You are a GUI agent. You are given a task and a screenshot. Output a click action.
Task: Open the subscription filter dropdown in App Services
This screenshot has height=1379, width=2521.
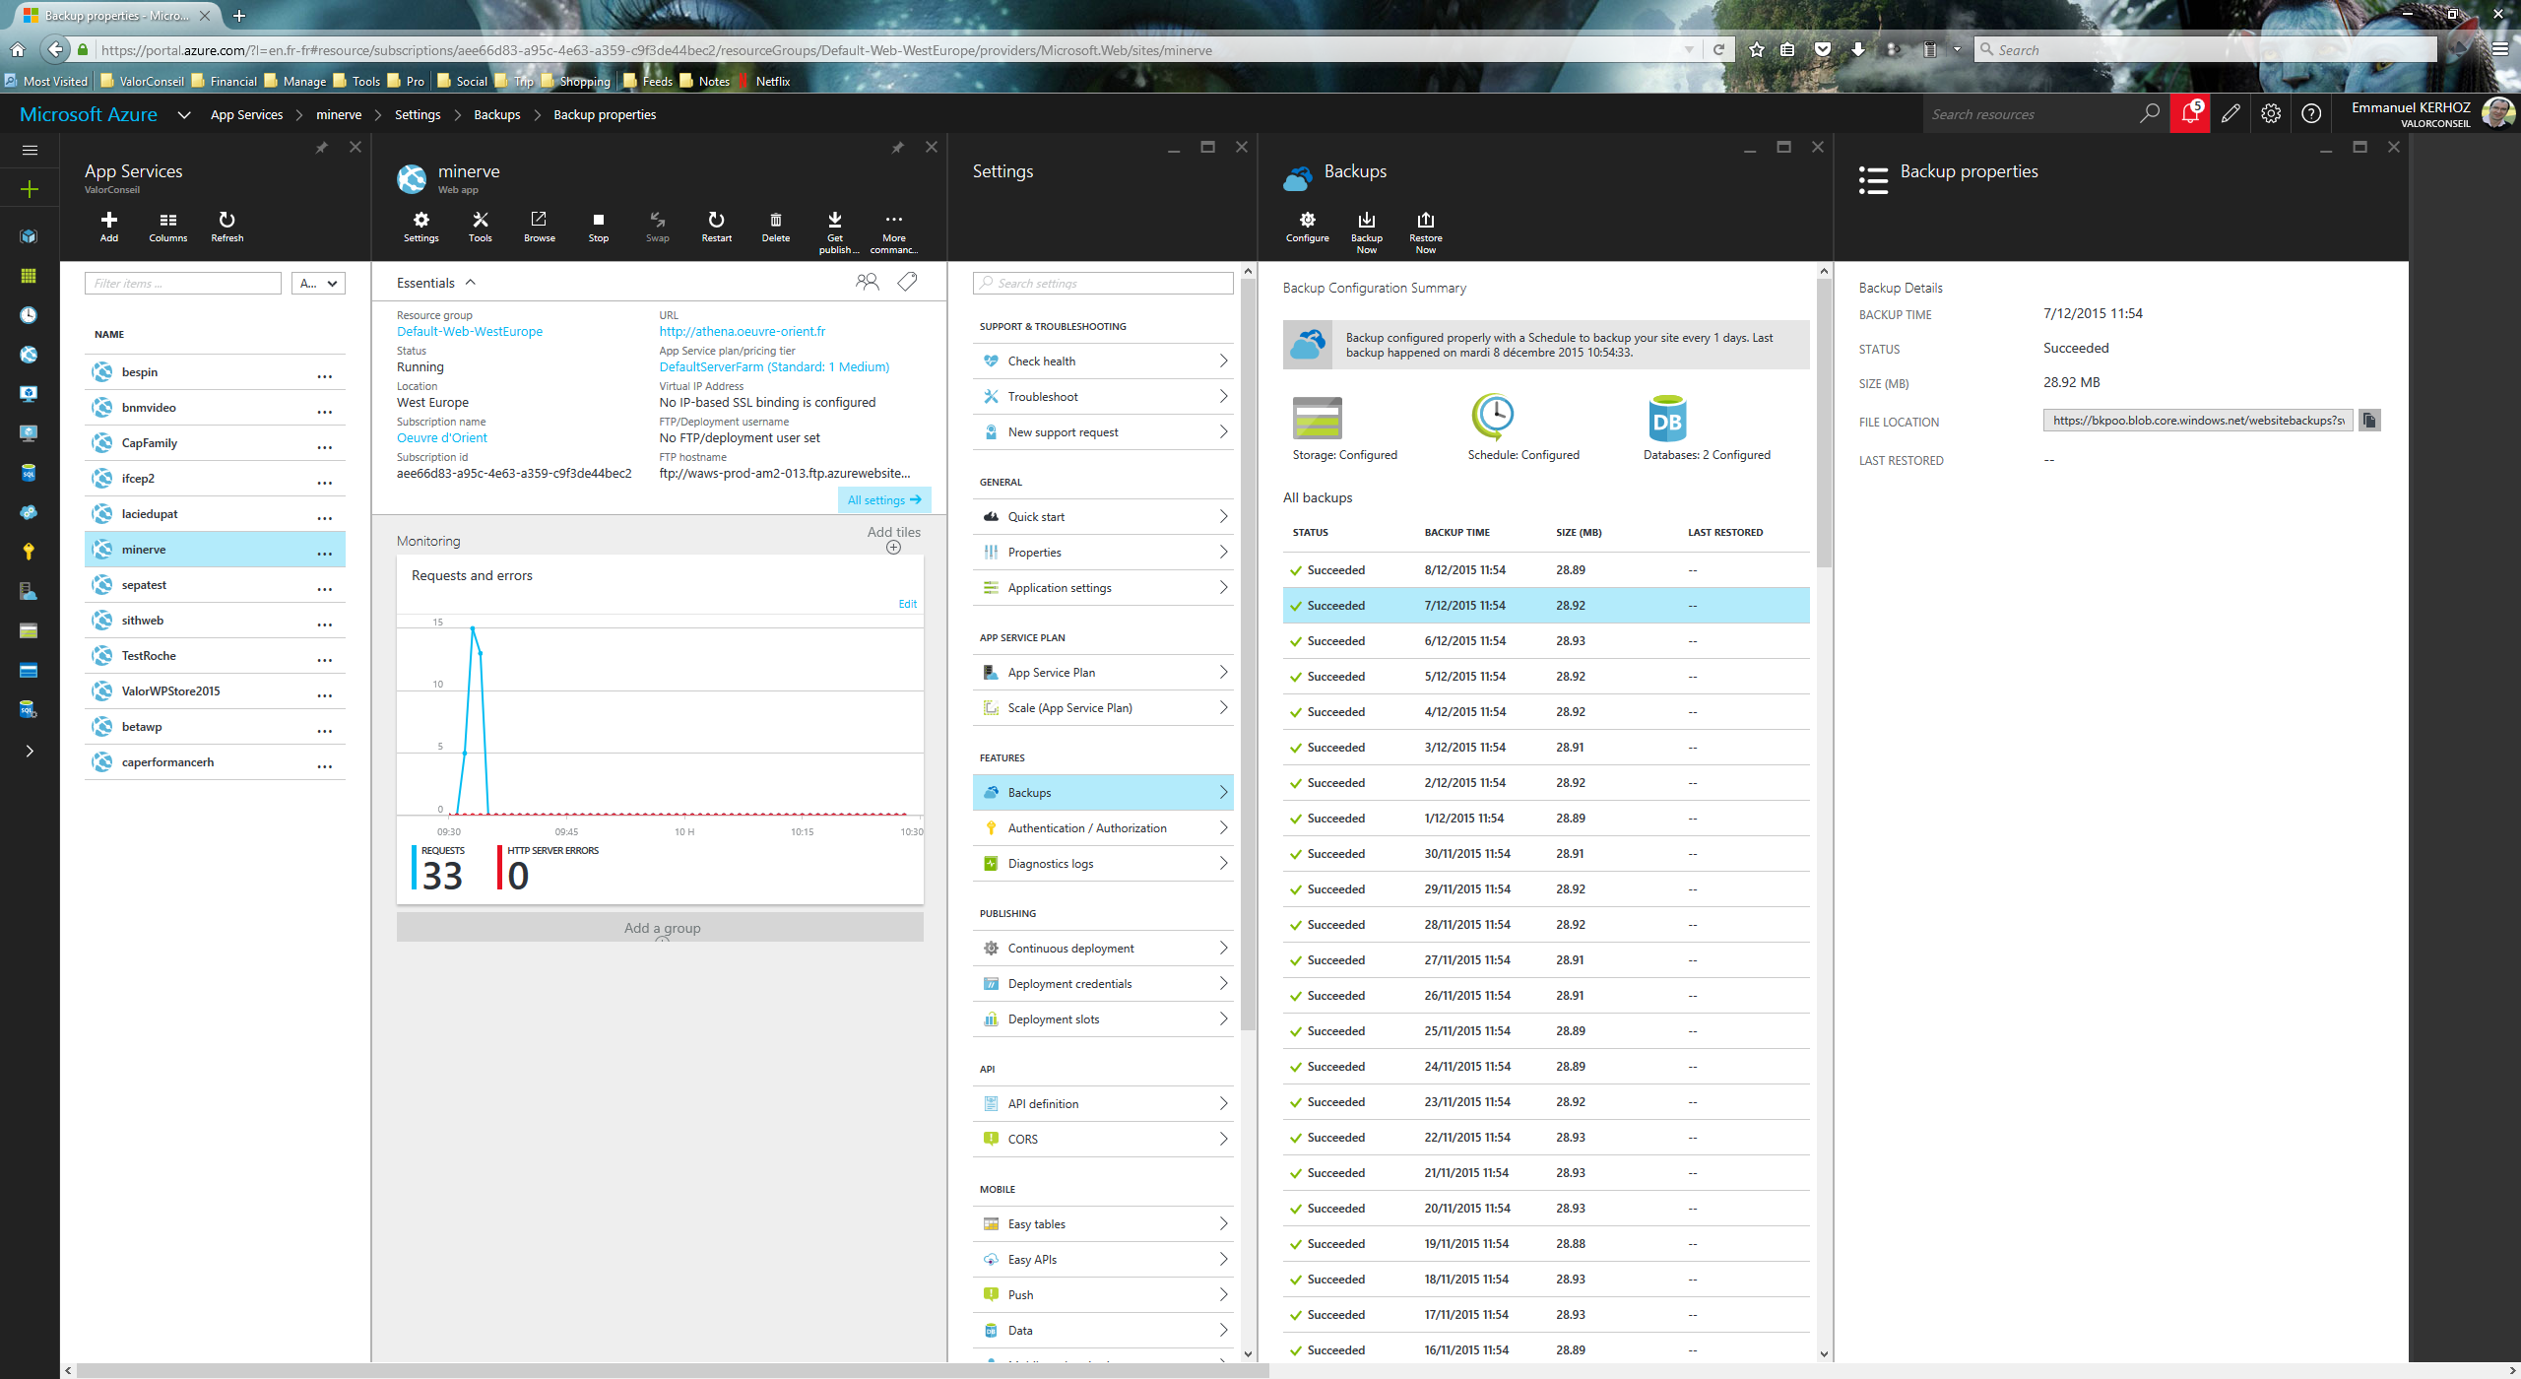tap(318, 284)
